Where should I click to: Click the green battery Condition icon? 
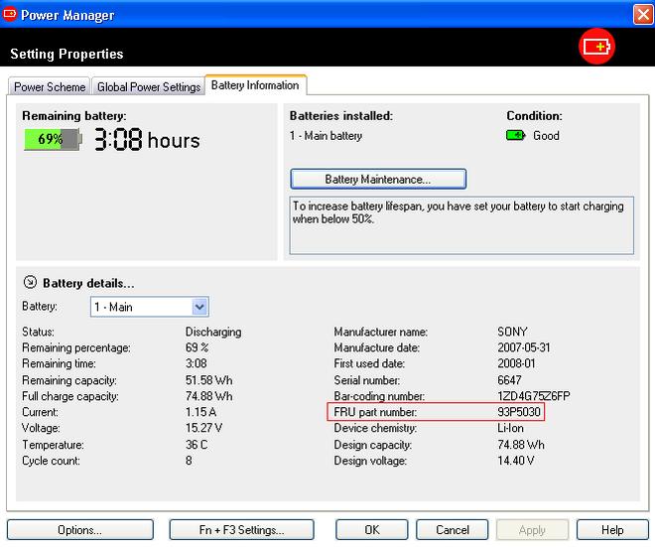(516, 136)
